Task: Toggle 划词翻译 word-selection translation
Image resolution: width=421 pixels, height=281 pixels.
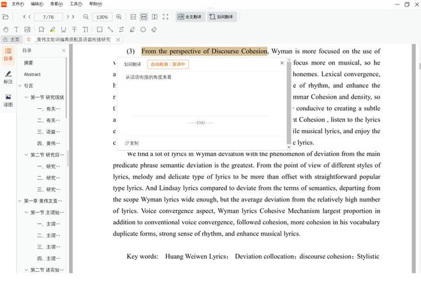Action: click(221, 17)
